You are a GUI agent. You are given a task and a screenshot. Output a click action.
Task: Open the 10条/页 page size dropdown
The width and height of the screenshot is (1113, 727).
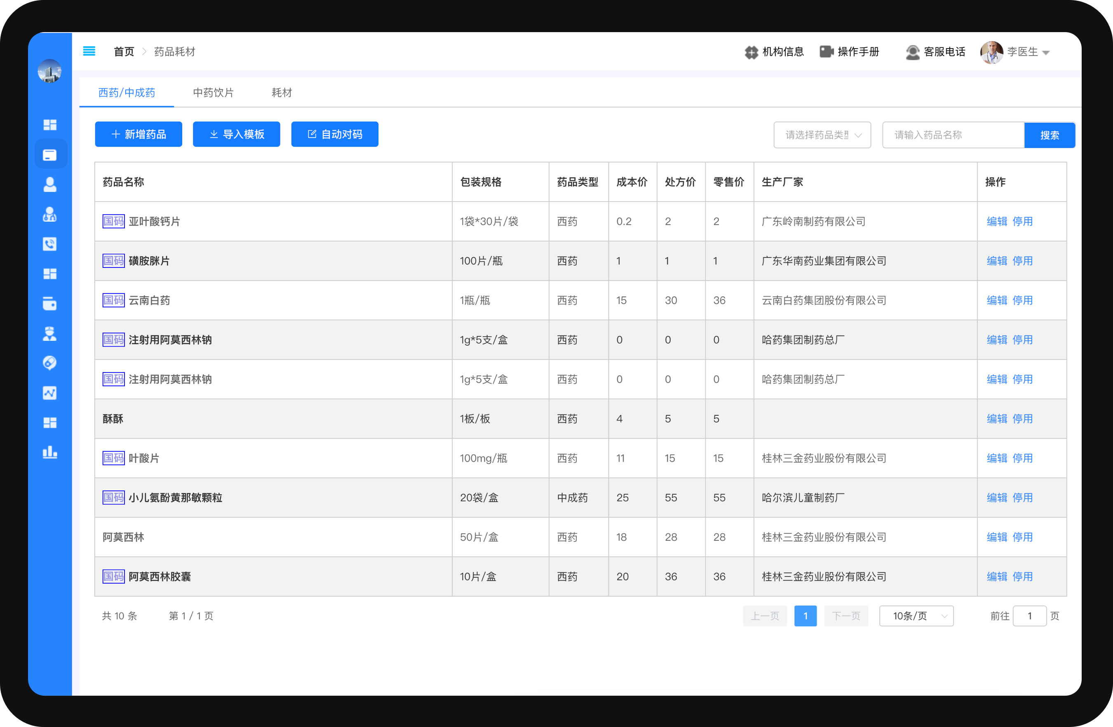tap(916, 616)
